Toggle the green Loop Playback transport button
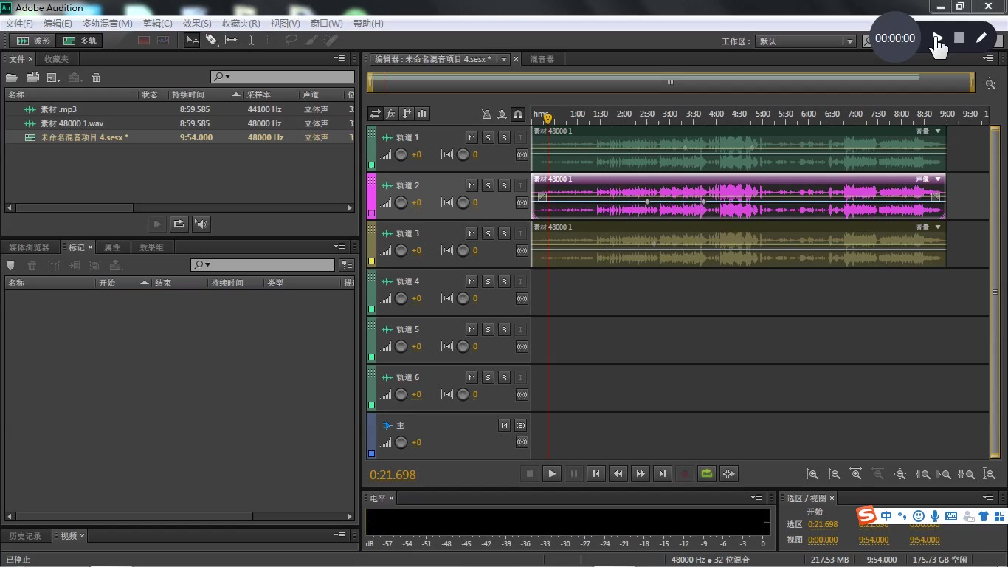The height and width of the screenshot is (567, 1008). [x=706, y=474]
